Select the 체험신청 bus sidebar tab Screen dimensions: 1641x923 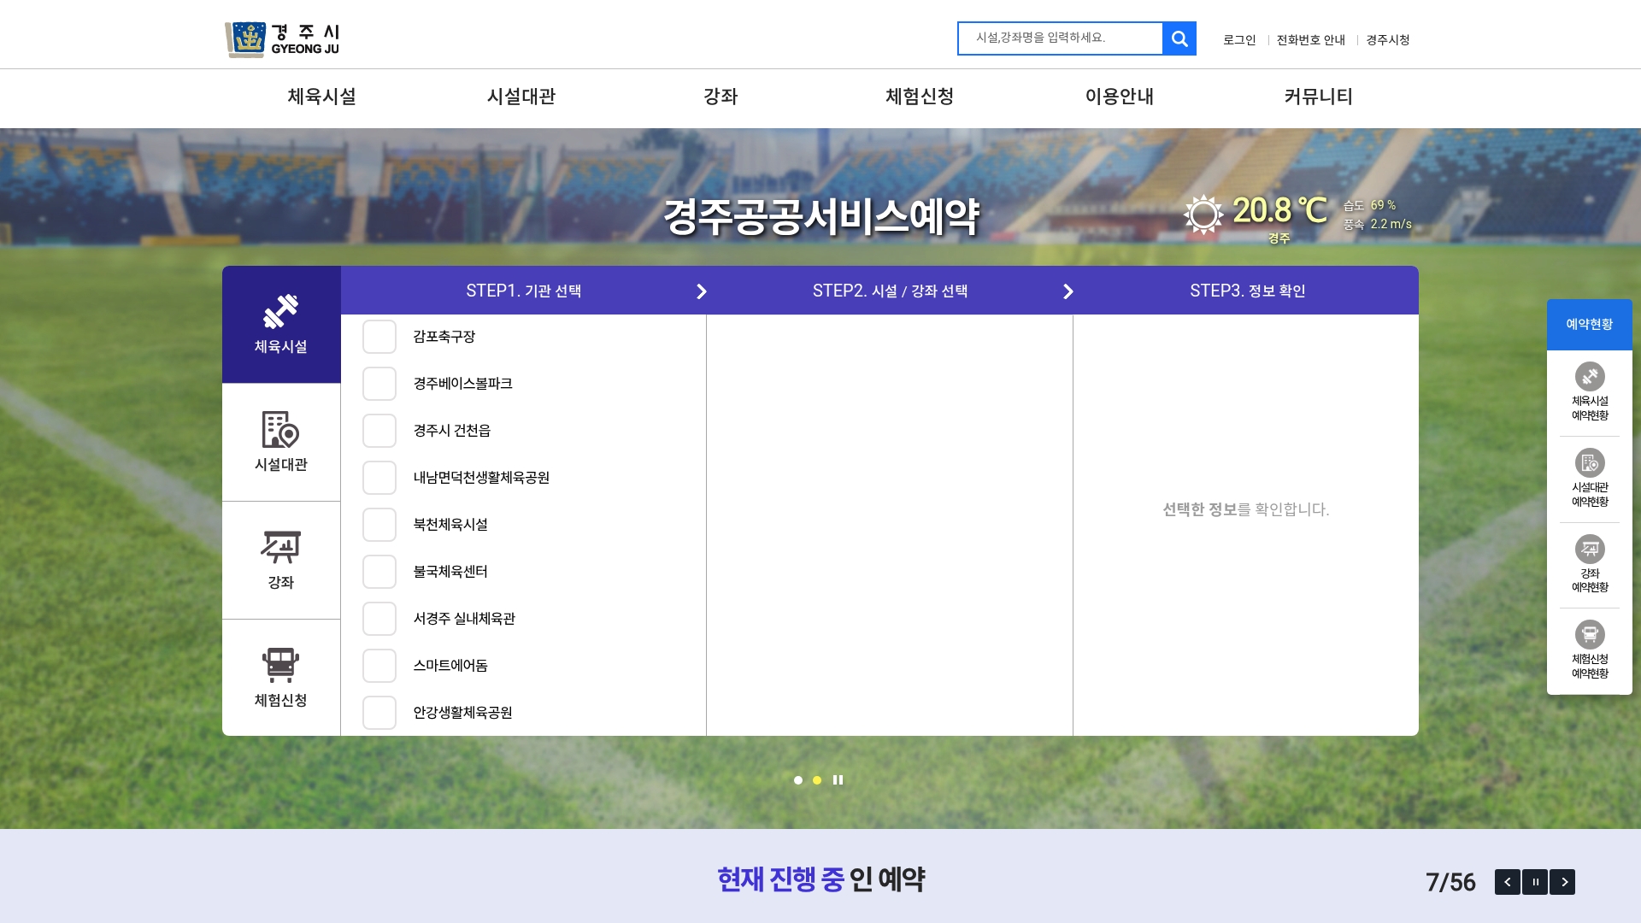(281, 678)
